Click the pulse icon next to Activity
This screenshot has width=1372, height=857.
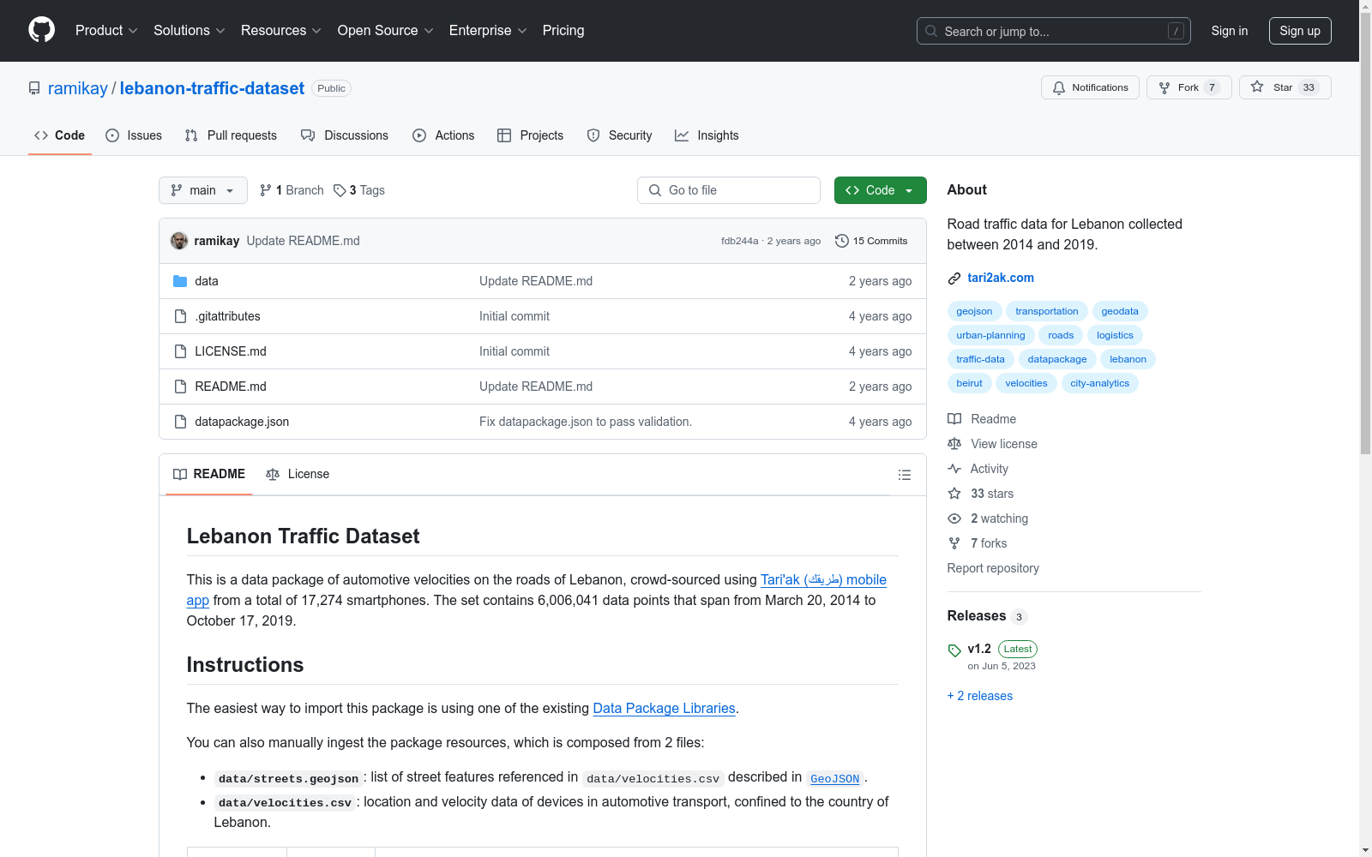pyautogui.click(x=954, y=469)
